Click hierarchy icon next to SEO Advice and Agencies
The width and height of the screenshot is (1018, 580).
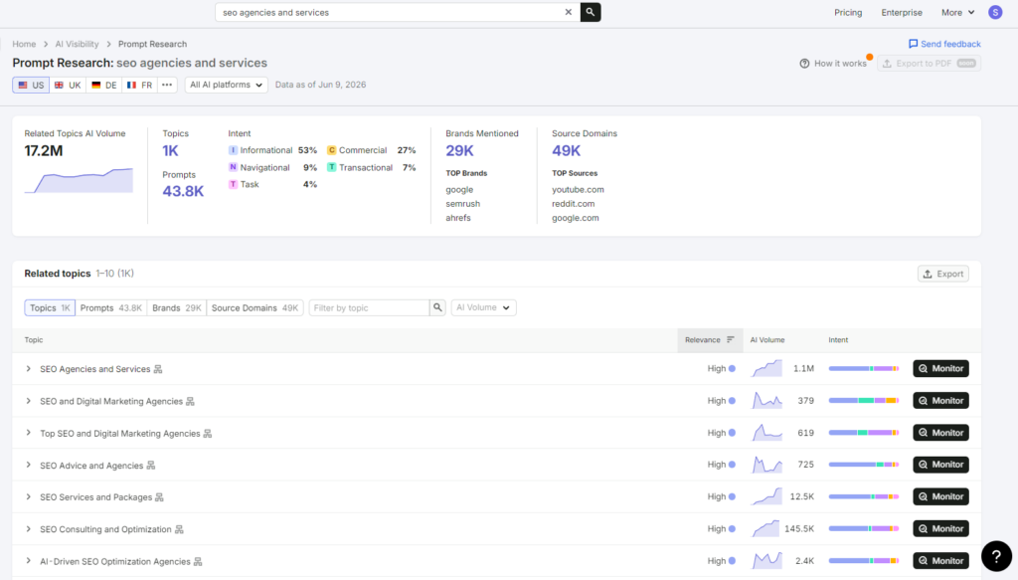point(151,465)
